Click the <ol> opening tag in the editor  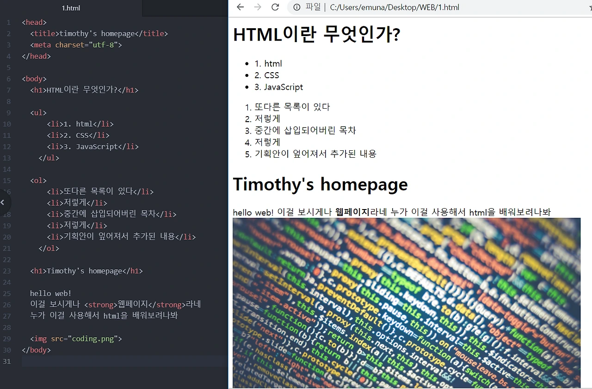click(38, 180)
